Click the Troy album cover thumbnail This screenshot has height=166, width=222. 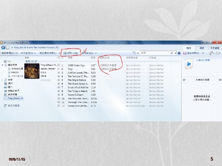pyautogui.click(x=32, y=71)
